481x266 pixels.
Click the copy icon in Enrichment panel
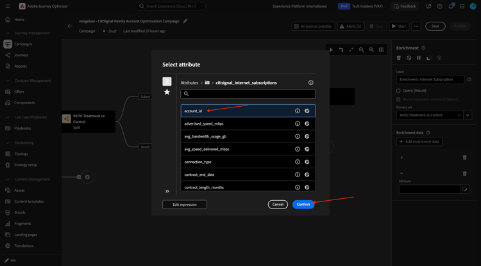tap(429, 58)
